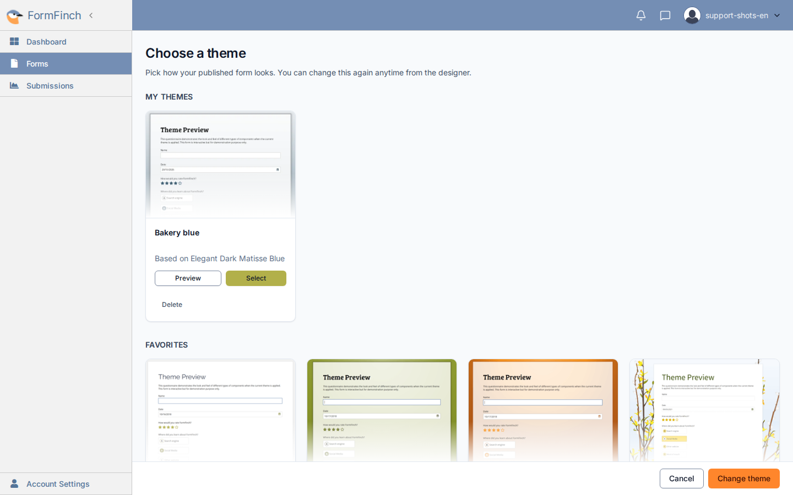This screenshot has width=793, height=495.
Task: Click the Bakery blue theme thumbnail
Action: [220, 165]
